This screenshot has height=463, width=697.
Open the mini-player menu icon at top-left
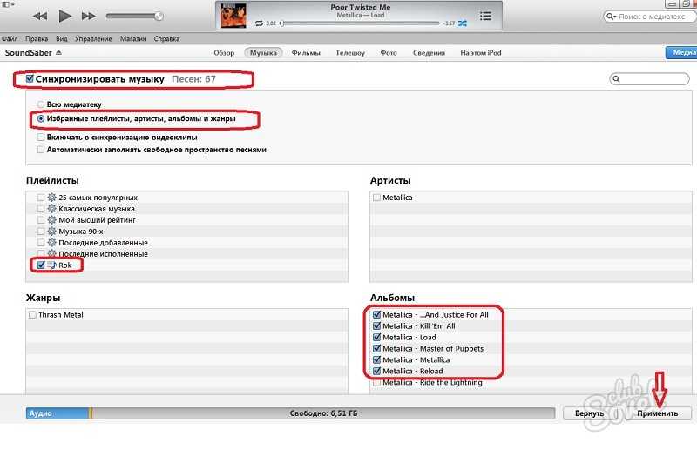coord(9,4)
